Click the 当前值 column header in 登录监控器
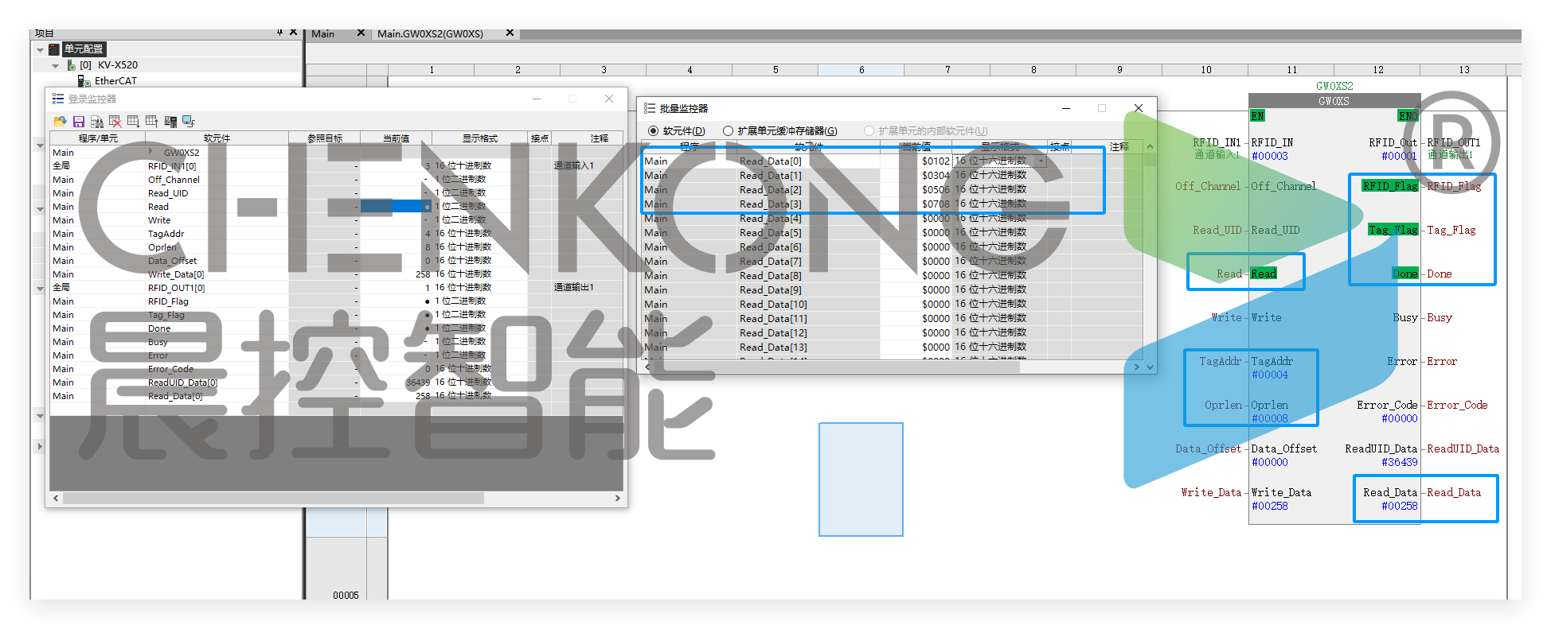This screenshot has height=629, width=1551. pyautogui.click(x=396, y=138)
